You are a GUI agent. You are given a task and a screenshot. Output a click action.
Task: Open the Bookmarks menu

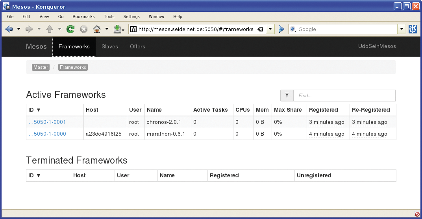[83, 17]
